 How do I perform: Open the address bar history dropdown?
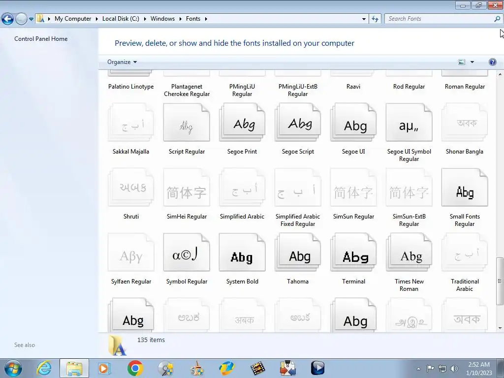(x=364, y=19)
